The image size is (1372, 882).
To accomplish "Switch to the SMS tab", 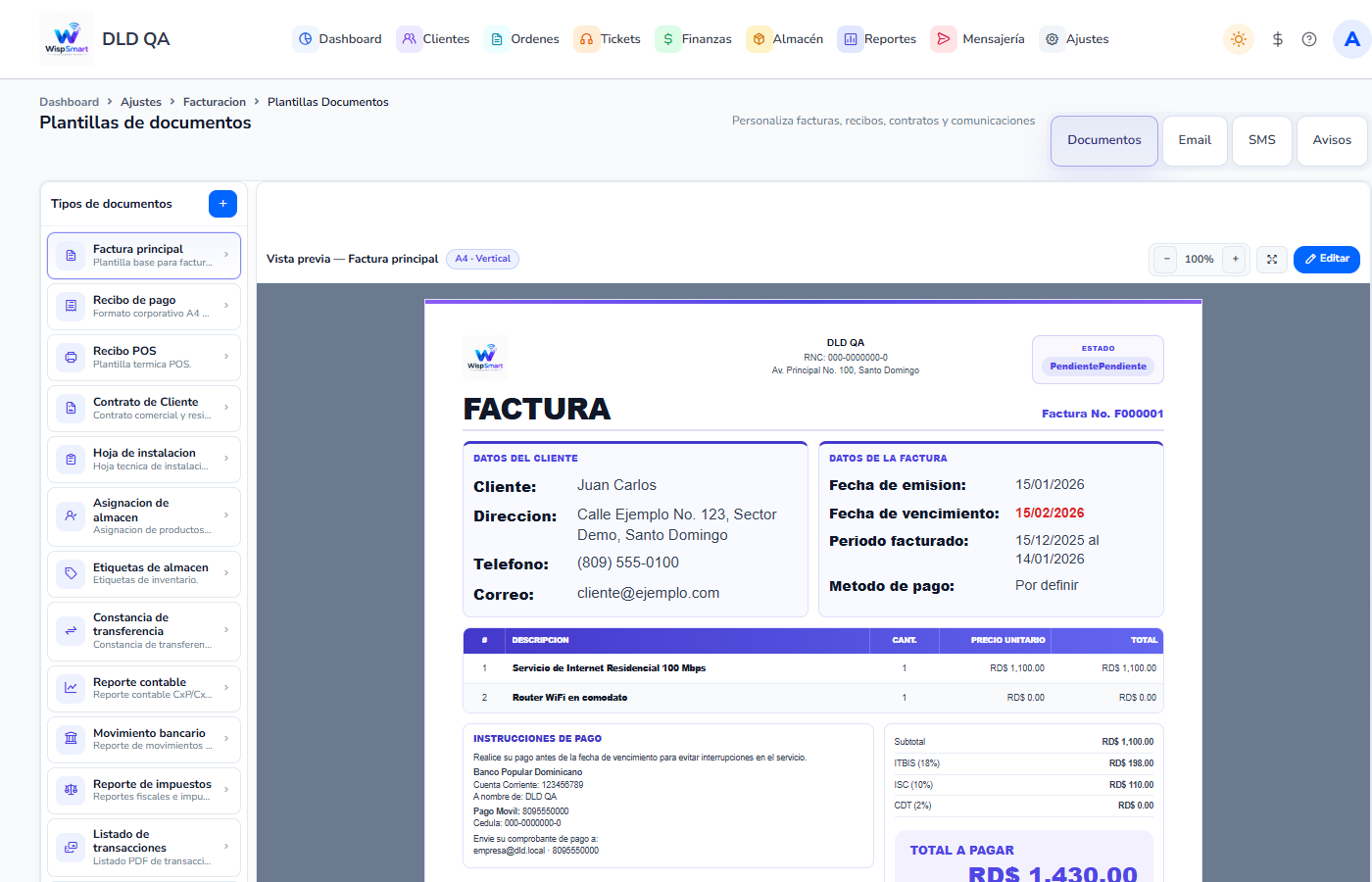I will 1262,140.
